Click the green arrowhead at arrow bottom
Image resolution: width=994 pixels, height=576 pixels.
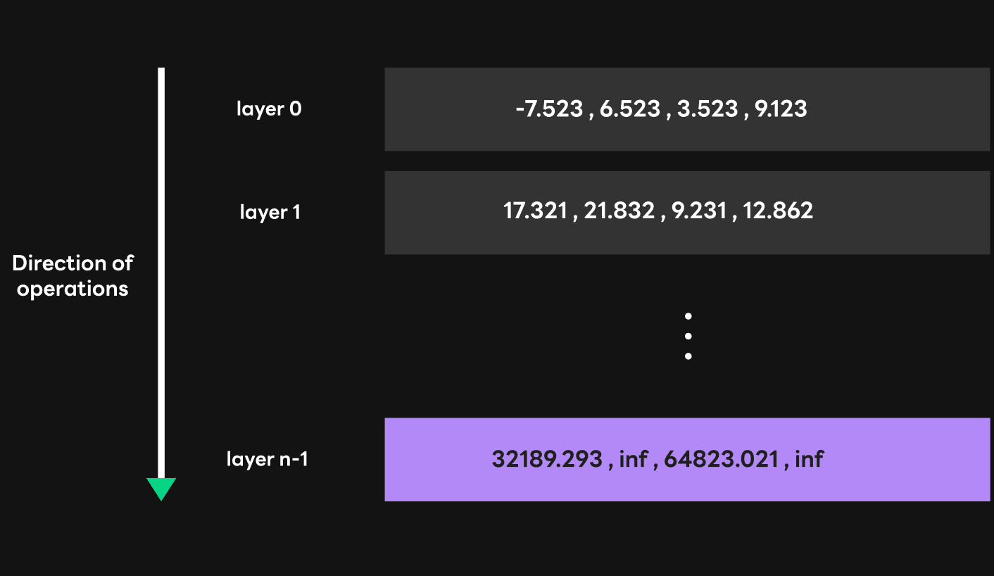[161, 489]
